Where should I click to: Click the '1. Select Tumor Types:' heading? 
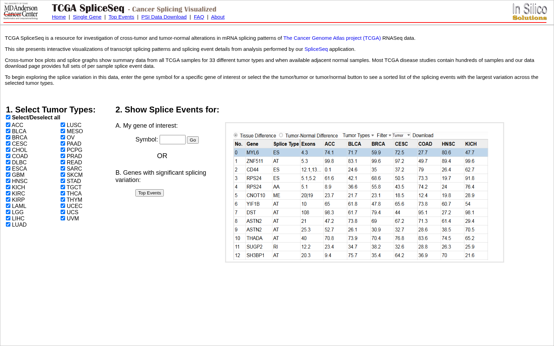pyautogui.click(x=51, y=110)
